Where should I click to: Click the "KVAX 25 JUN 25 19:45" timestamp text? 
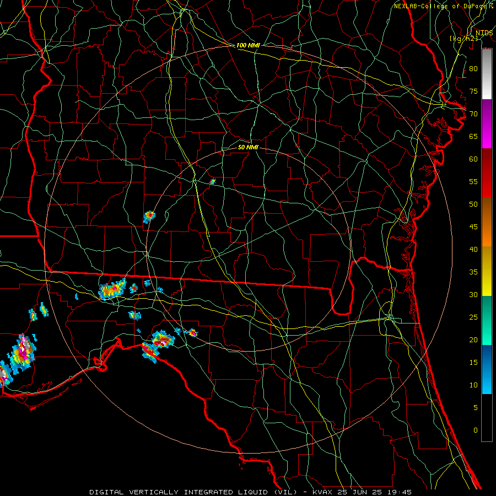[x=362, y=492]
